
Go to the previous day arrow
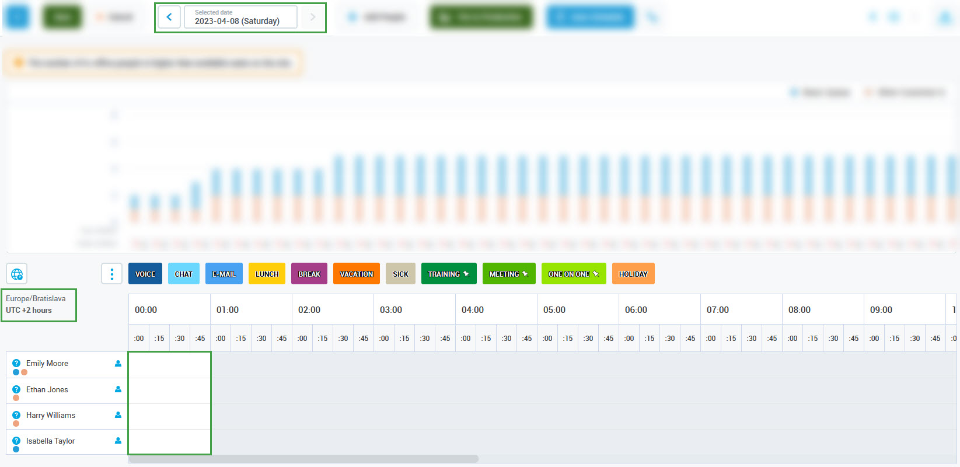click(x=169, y=17)
